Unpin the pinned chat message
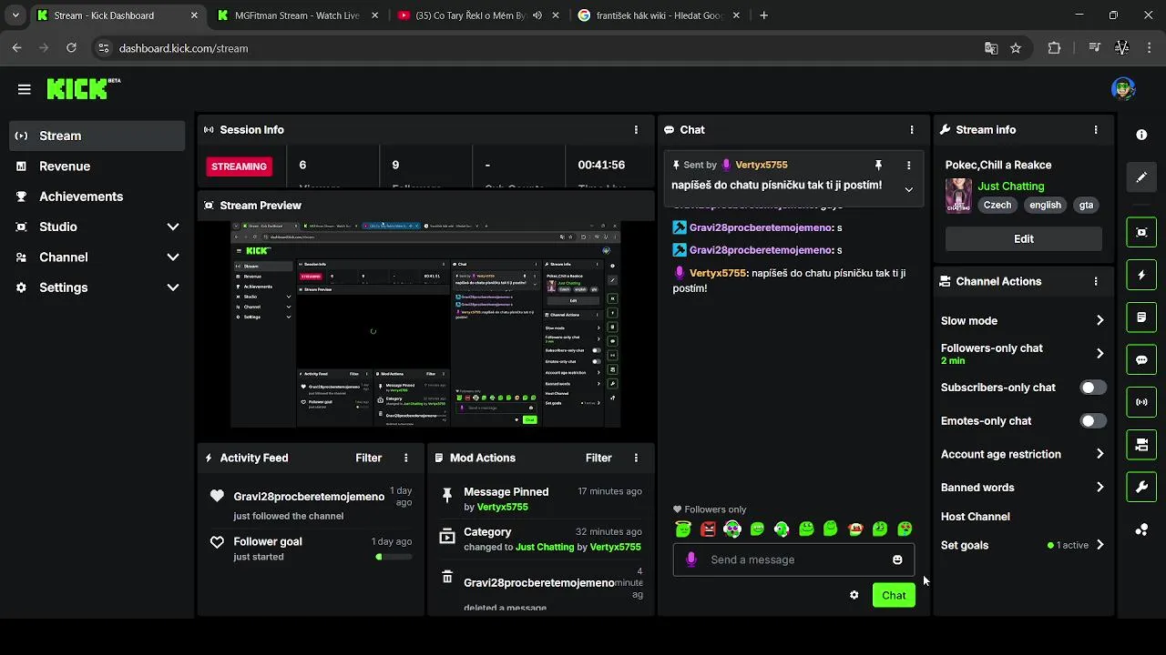 point(878,166)
